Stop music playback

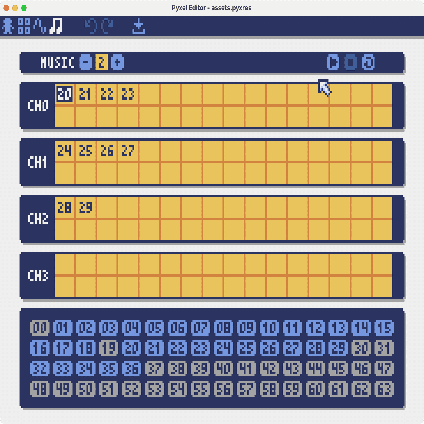[351, 63]
